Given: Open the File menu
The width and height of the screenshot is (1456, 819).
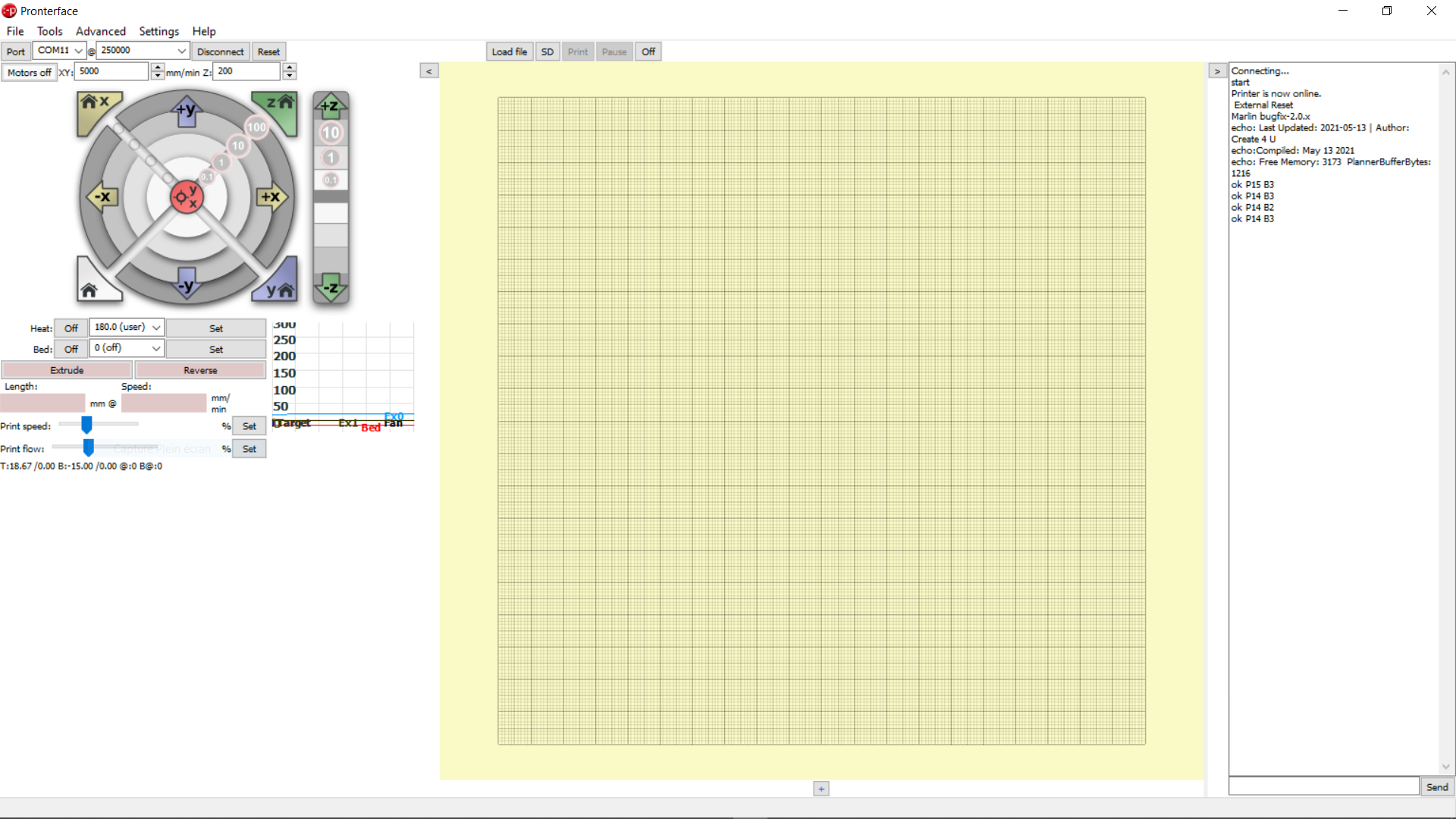Looking at the screenshot, I should (x=15, y=31).
